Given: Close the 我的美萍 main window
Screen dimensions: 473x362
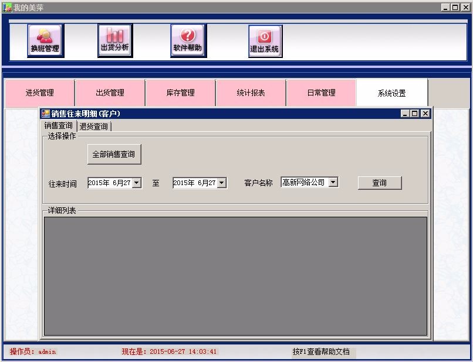Looking at the screenshot, I should (465, 8).
